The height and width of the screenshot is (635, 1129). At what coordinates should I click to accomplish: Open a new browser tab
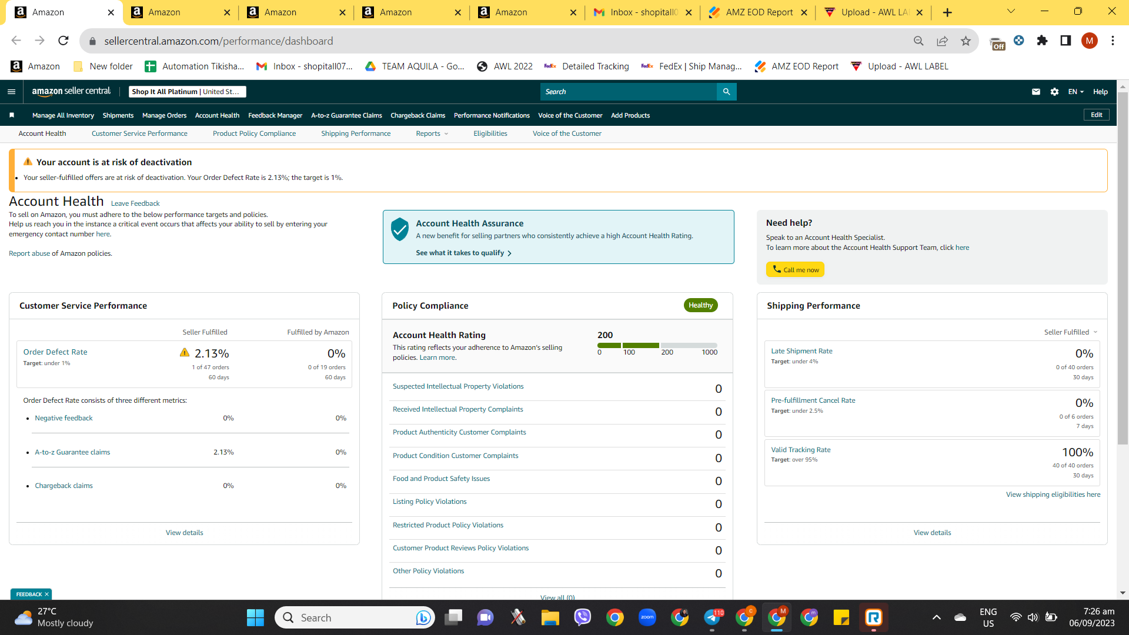tap(947, 12)
